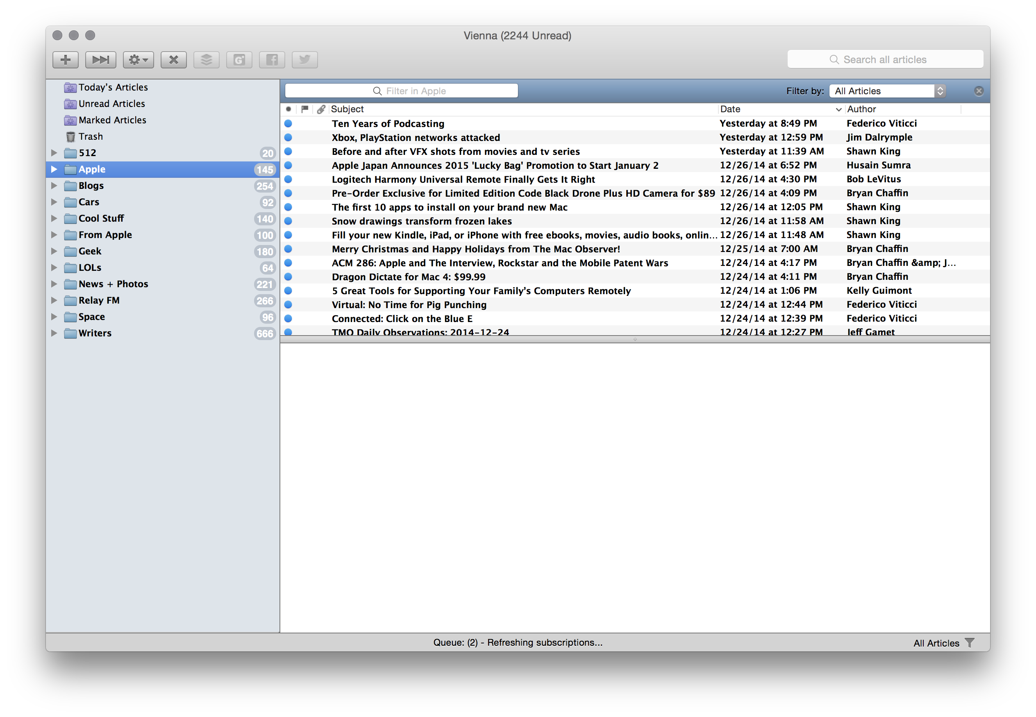
Task: Toggle unread dot for Ten Years of Podcasting
Action: [289, 124]
